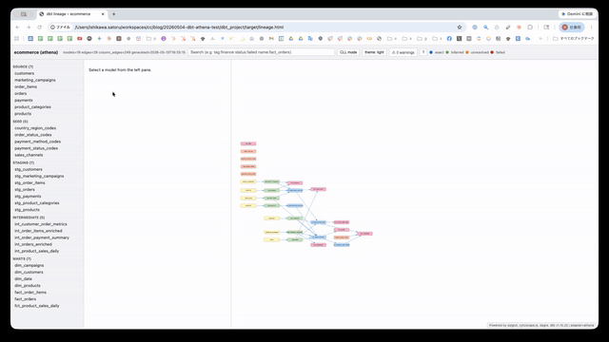The width and height of the screenshot is (609, 342).
Task: Open the browser profile chip
Action: [572, 28]
